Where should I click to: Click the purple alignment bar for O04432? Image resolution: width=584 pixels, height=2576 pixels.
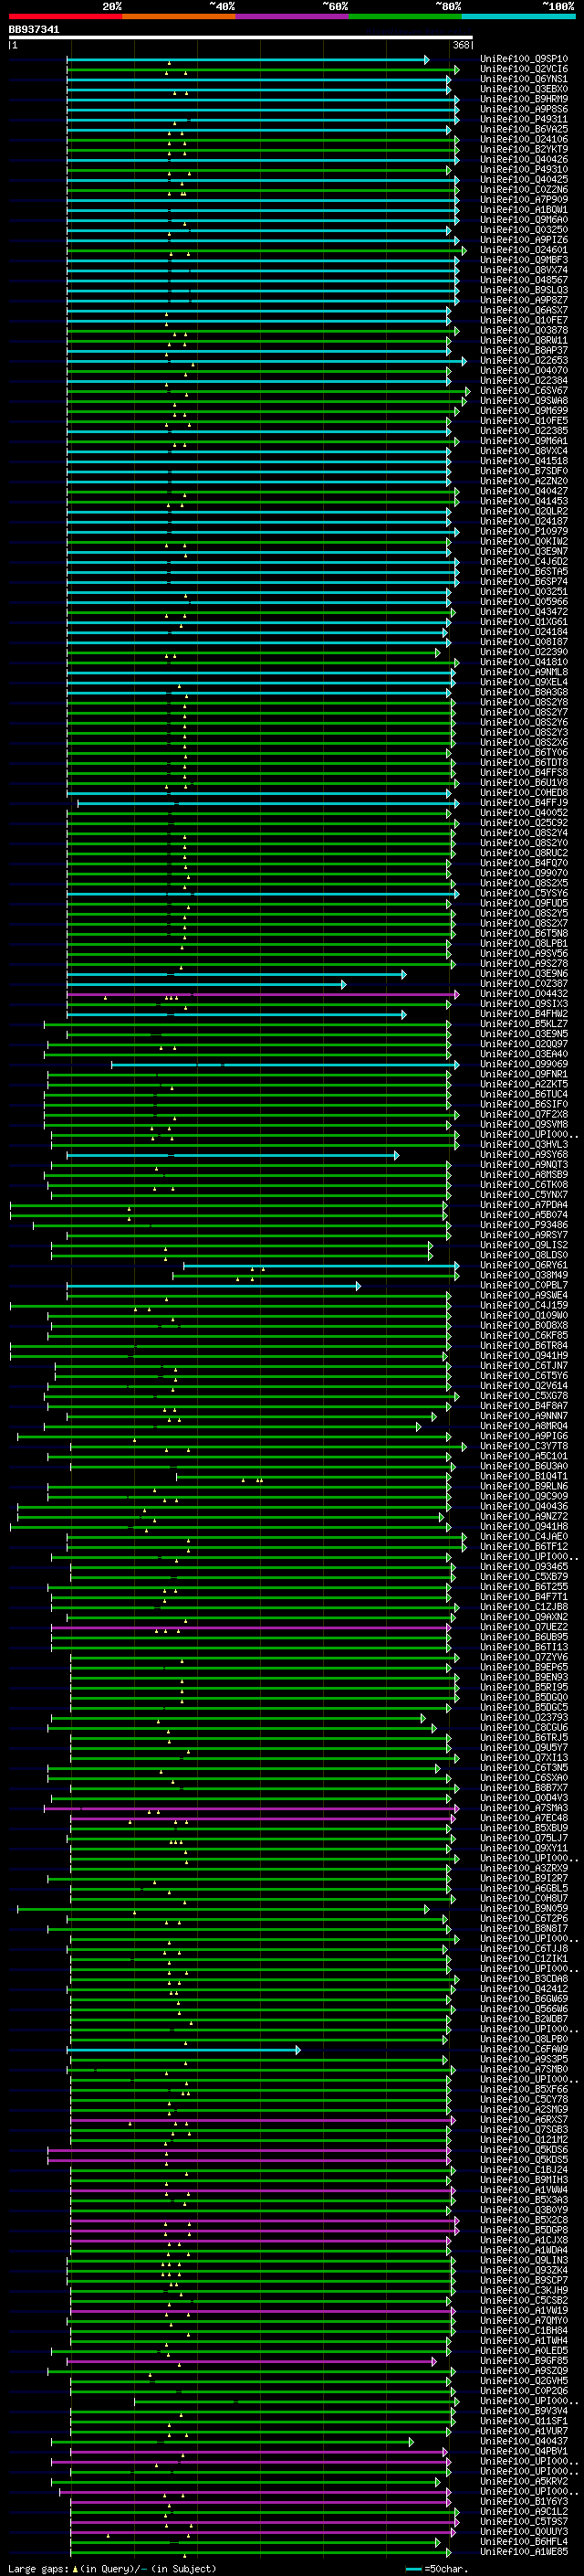click(x=263, y=994)
